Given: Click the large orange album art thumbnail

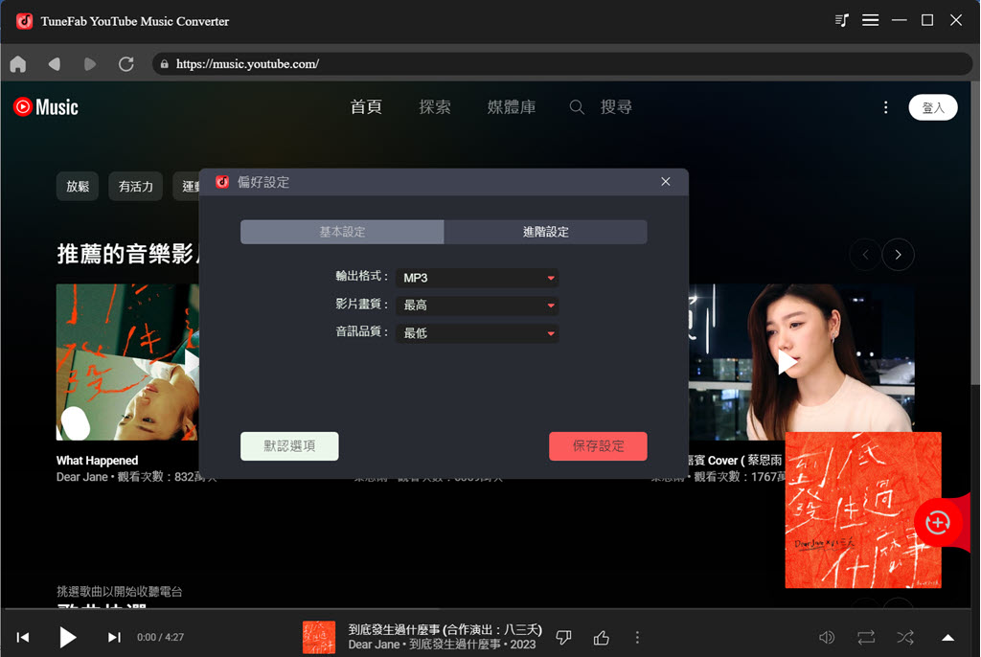Looking at the screenshot, I should click(x=863, y=510).
